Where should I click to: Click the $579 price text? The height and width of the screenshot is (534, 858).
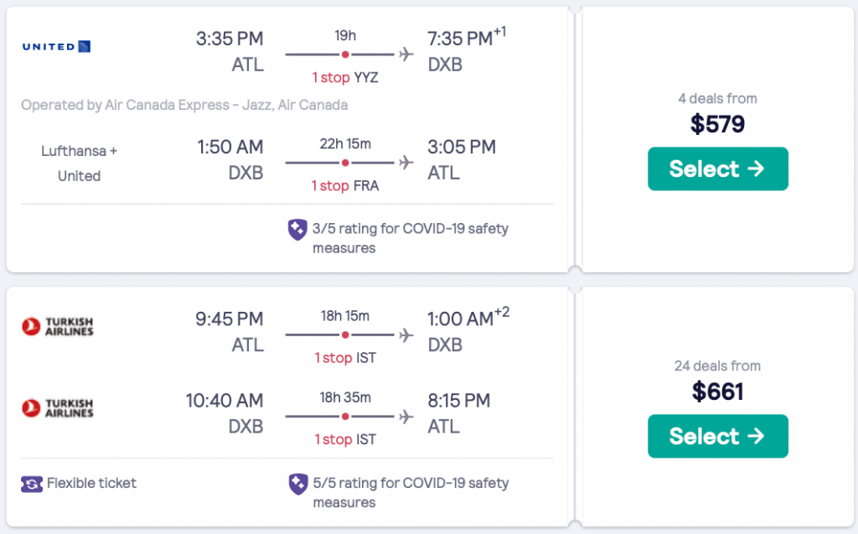pos(717,124)
